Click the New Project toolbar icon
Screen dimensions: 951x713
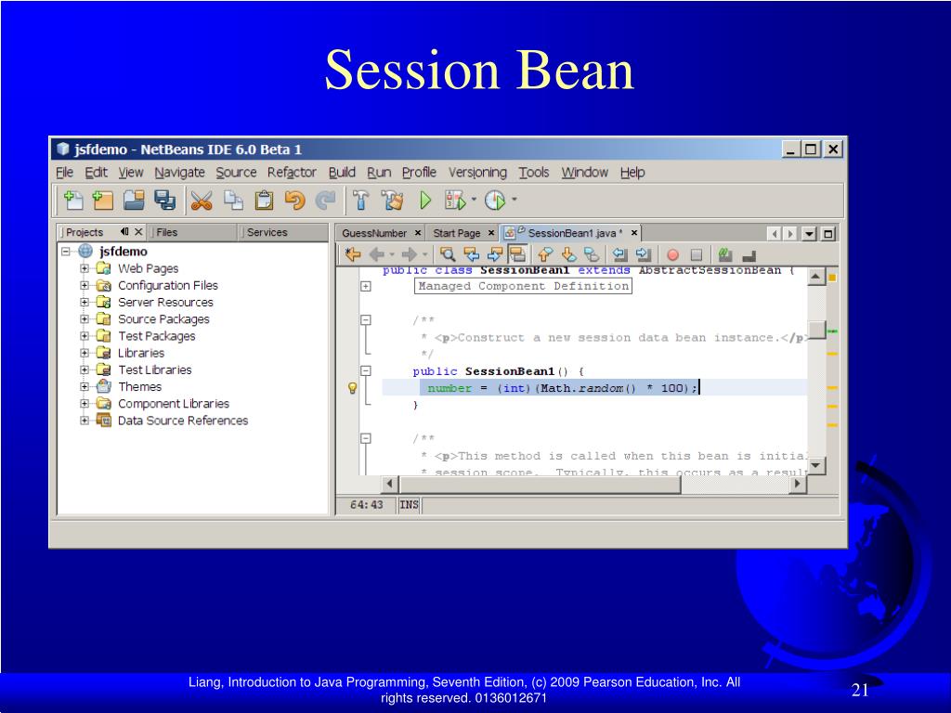click(x=102, y=201)
